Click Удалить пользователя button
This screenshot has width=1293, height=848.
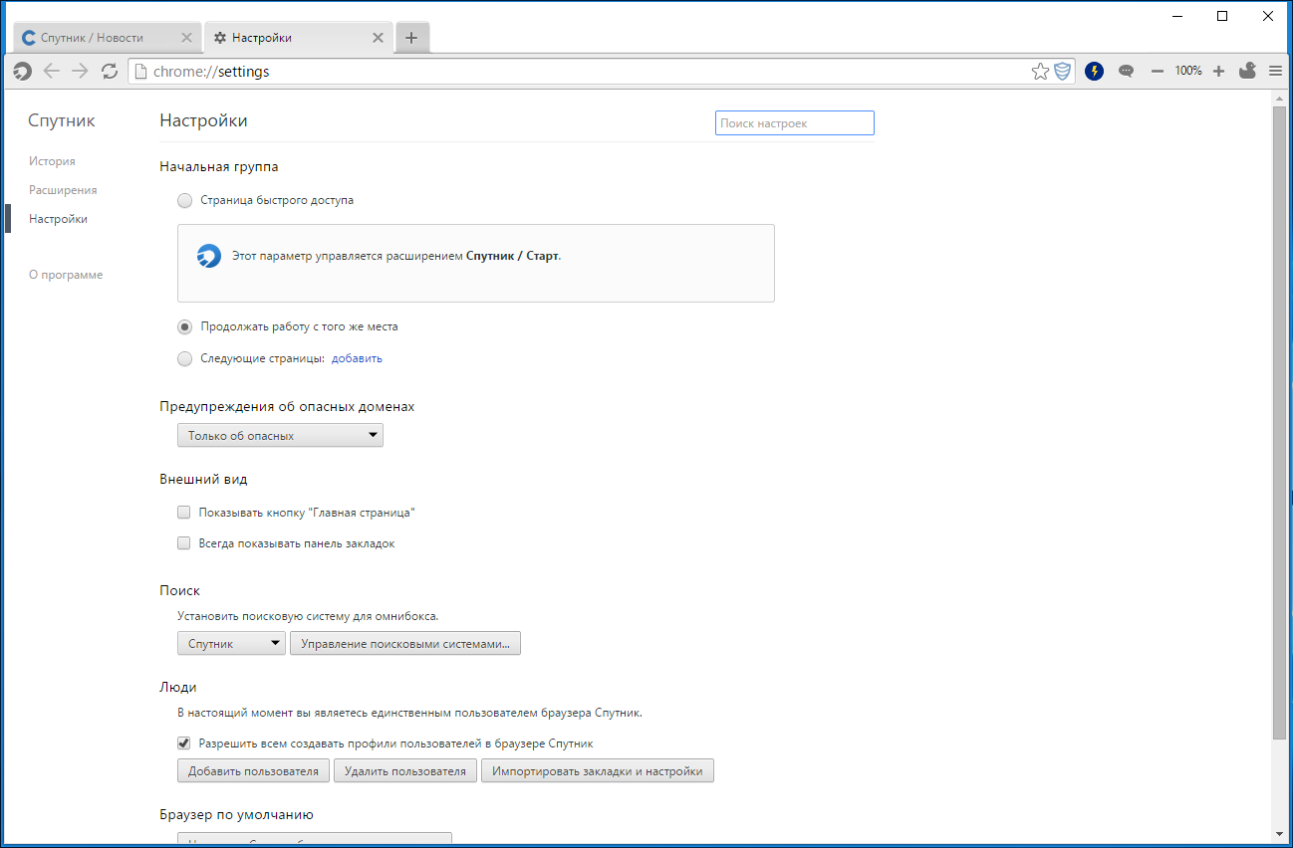click(x=404, y=770)
